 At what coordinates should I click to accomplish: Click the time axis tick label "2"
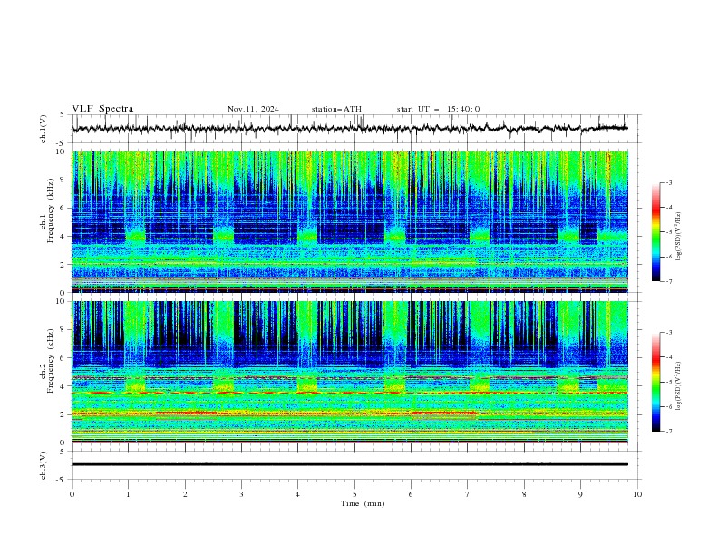pos(185,494)
